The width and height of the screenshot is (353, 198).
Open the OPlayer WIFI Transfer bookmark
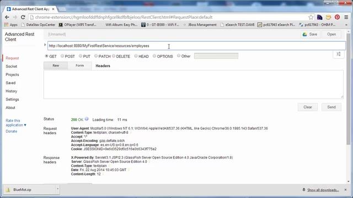[x=78, y=25]
